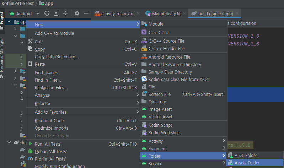This screenshot has height=168, width=284.
Task: Open the Resource Manager side tab
Action: (2, 58)
